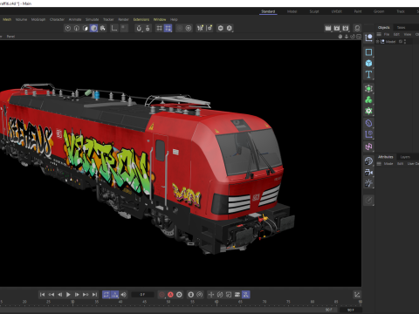Click Render to Picture Viewer icon
This screenshot has width=419, height=314.
pyautogui.click(x=337, y=28)
